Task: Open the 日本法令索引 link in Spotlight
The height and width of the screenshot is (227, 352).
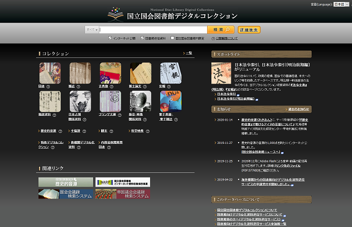Action: [227, 94]
